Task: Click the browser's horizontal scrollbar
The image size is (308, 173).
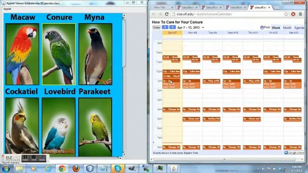Action: click(225, 160)
